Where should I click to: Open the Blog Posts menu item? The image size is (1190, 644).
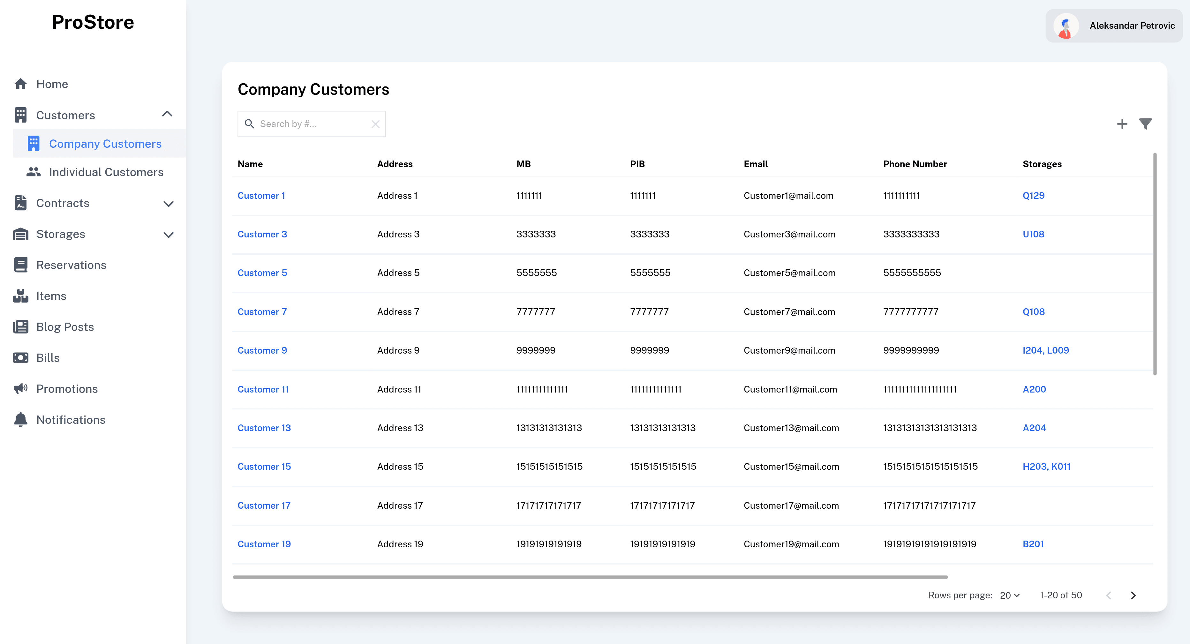point(65,326)
